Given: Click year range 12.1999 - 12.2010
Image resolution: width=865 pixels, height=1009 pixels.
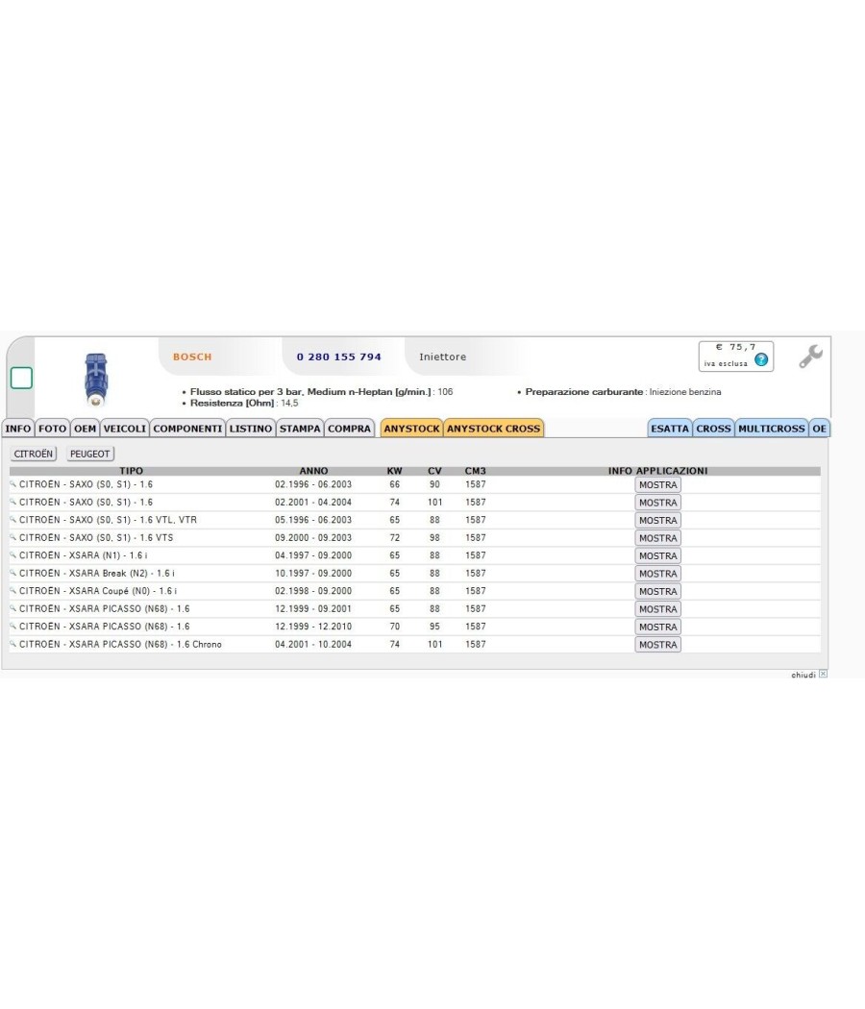Looking at the screenshot, I should 312,627.
